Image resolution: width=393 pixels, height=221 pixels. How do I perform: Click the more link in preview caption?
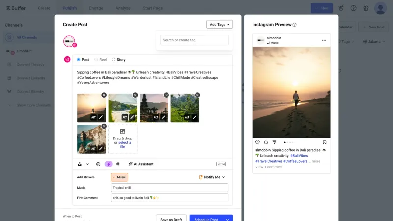[316, 161]
